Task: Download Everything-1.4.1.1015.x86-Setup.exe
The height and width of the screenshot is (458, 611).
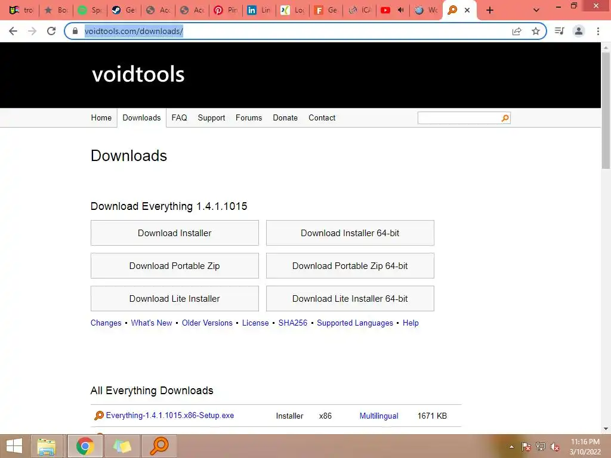Action: pos(170,416)
